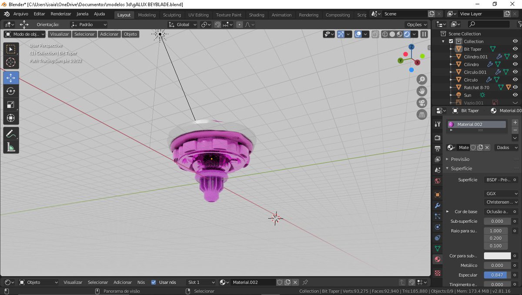Switch perspective/orthographic grid icon
Image resolution: width=522 pixels, height=295 pixels.
coord(422,114)
